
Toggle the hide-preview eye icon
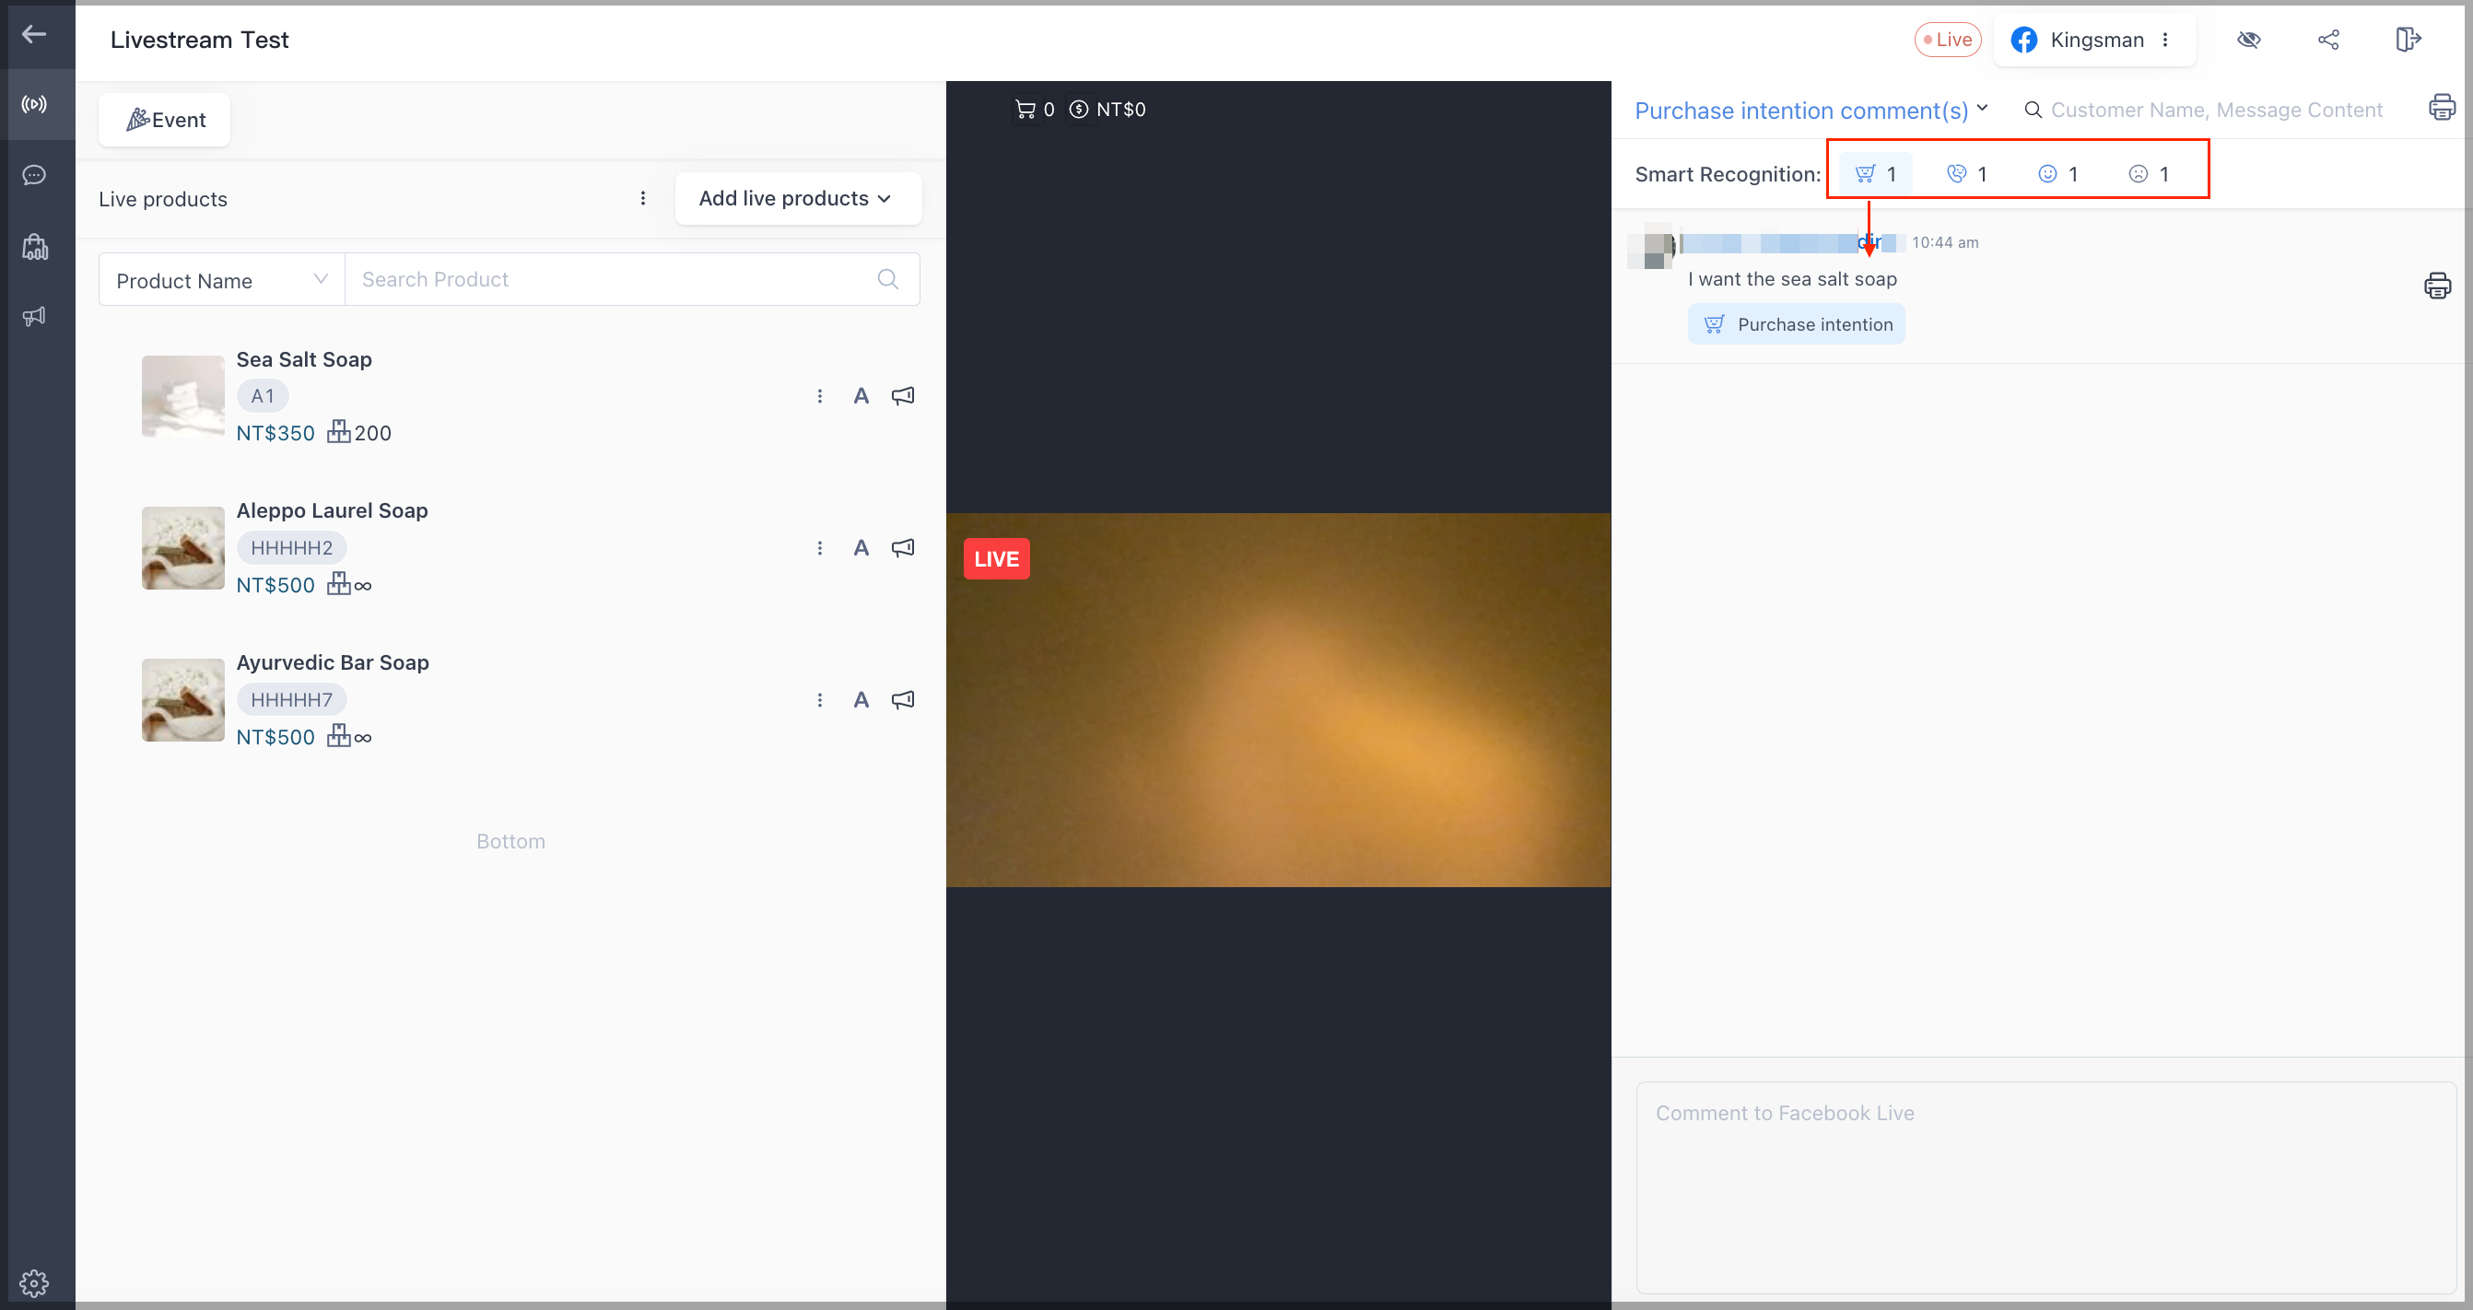(2248, 40)
